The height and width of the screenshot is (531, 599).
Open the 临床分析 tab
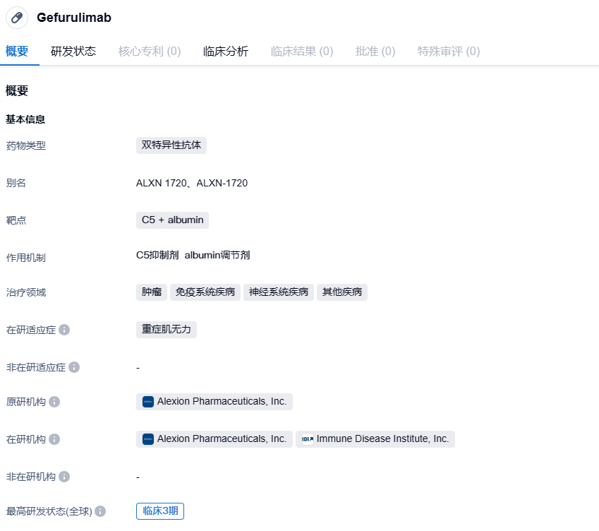[226, 51]
